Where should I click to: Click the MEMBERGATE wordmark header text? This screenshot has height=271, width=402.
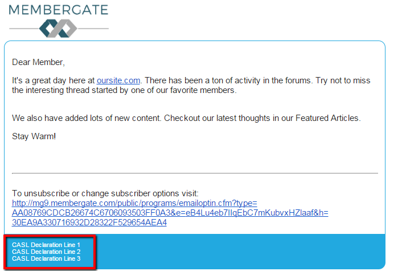pos(59,10)
